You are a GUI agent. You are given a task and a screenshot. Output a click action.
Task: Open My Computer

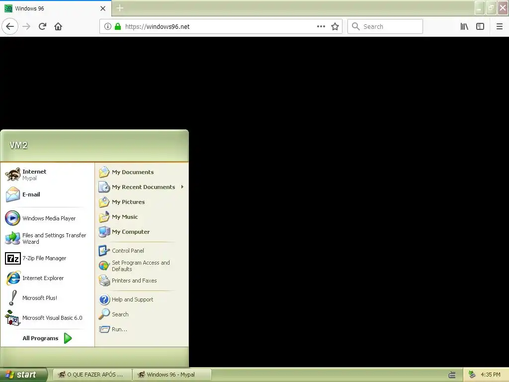[x=142, y=232]
